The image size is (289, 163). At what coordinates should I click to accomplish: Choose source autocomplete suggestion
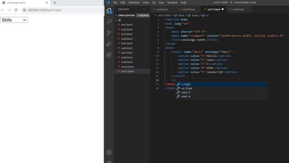tap(221, 96)
